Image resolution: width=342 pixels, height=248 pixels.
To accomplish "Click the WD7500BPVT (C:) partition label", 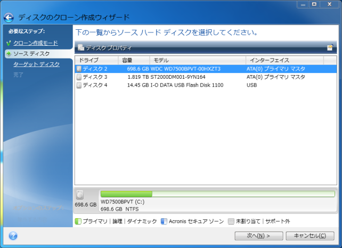I will pyautogui.click(x=123, y=202).
